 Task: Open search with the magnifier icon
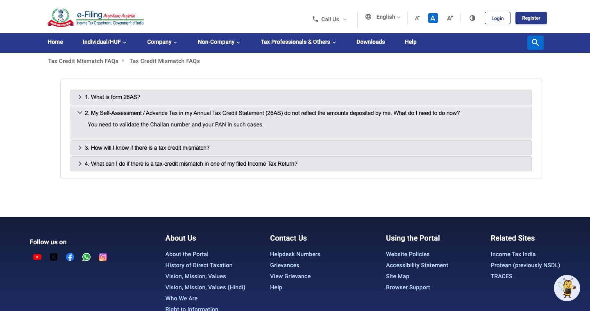point(536,43)
